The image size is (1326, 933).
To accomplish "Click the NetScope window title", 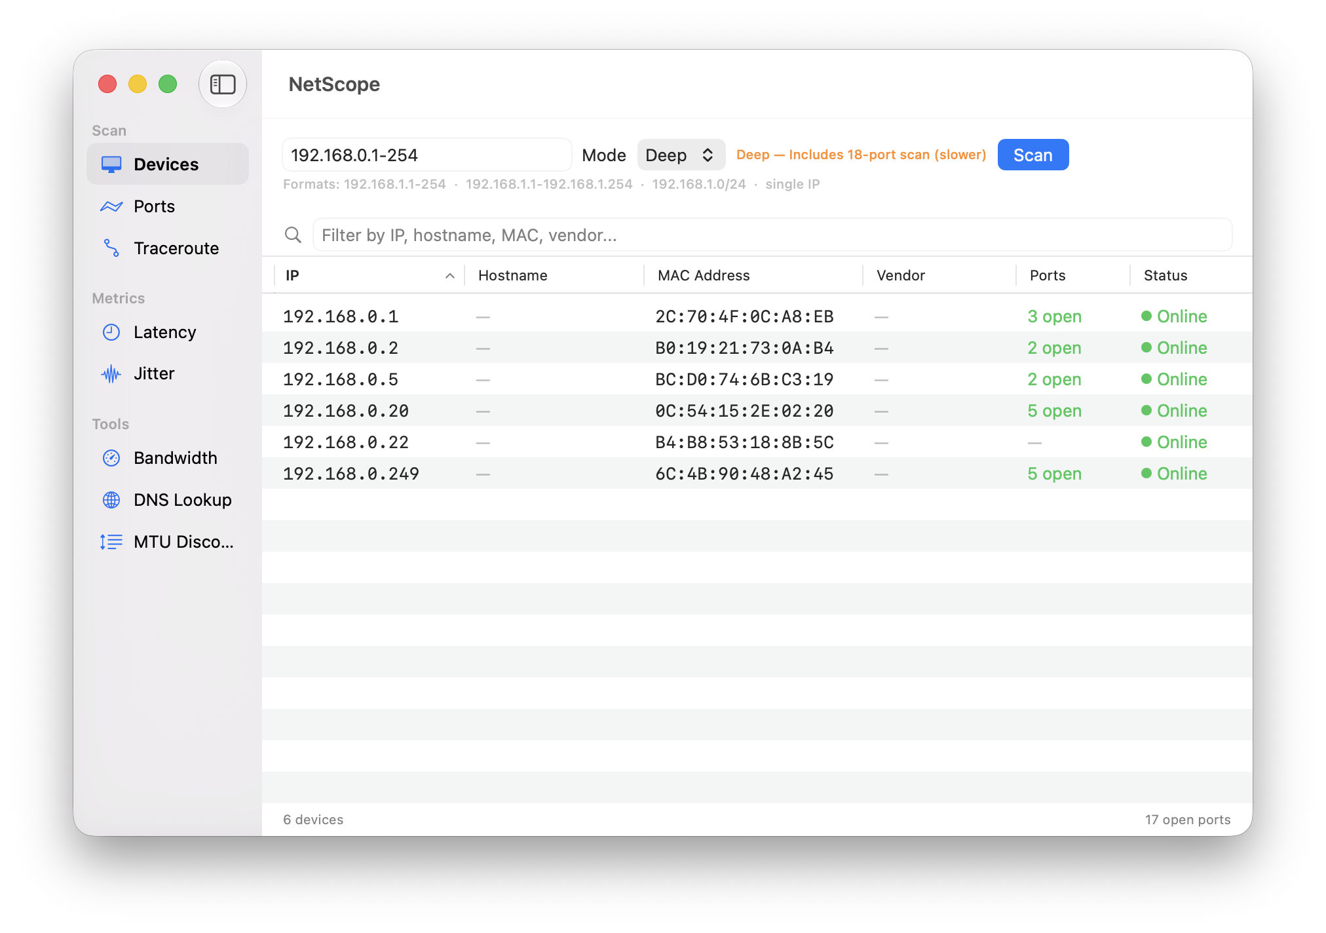I will pyautogui.click(x=334, y=85).
